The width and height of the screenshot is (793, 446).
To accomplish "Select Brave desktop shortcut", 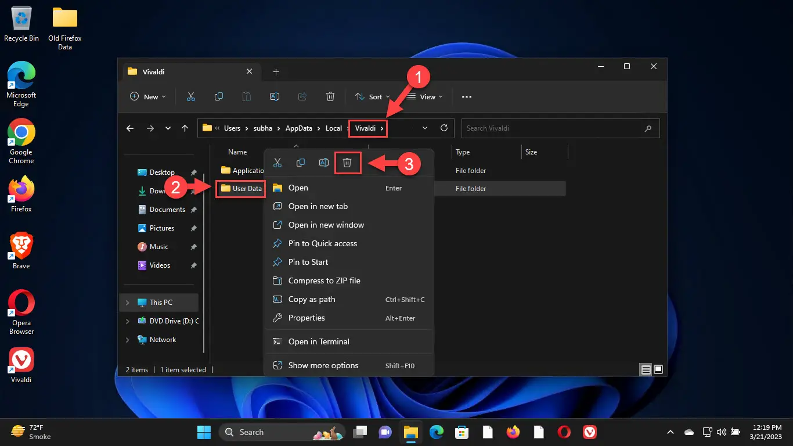I will pyautogui.click(x=21, y=251).
